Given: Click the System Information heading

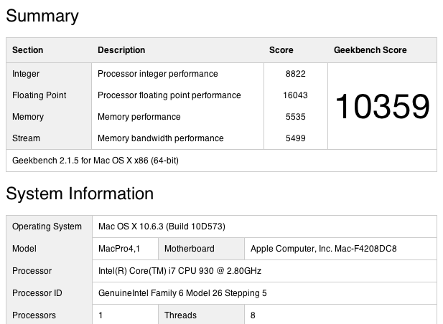Looking at the screenshot, I should click(x=80, y=194).
